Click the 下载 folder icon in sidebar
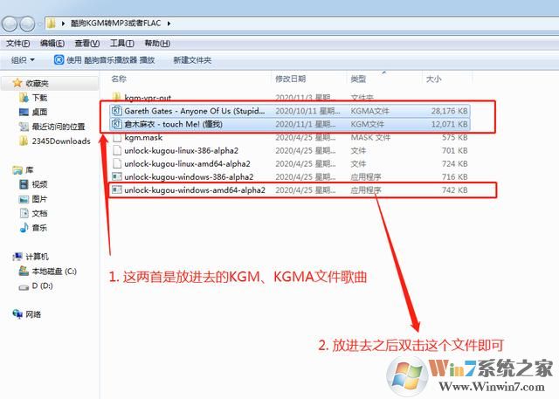559x399 pixels. click(24, 97)
